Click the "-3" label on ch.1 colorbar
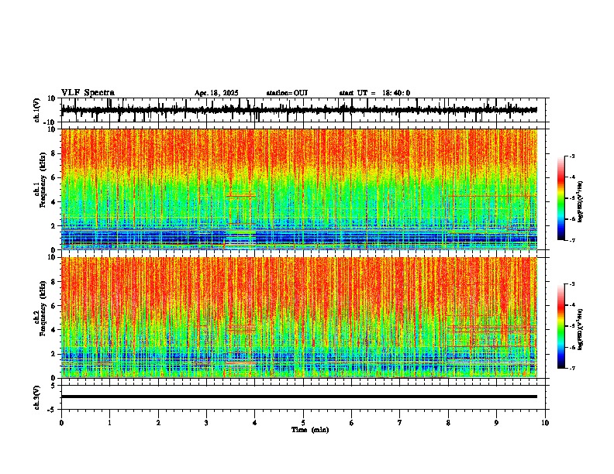614x474 pixels. 571,156
